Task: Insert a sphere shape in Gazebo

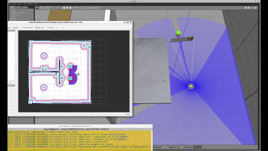Action: pos(67,7)
